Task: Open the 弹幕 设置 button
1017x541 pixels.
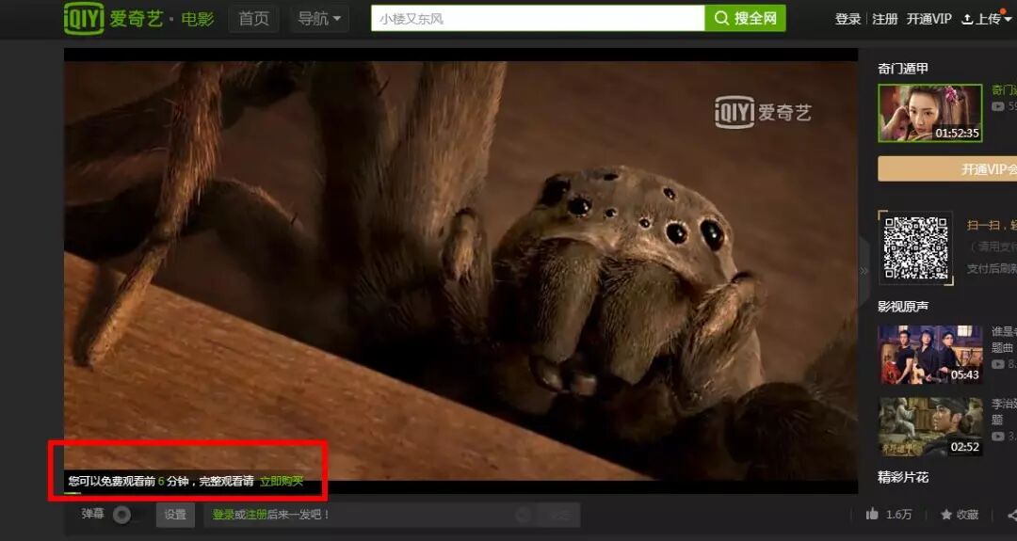Action: coord(175,515)
